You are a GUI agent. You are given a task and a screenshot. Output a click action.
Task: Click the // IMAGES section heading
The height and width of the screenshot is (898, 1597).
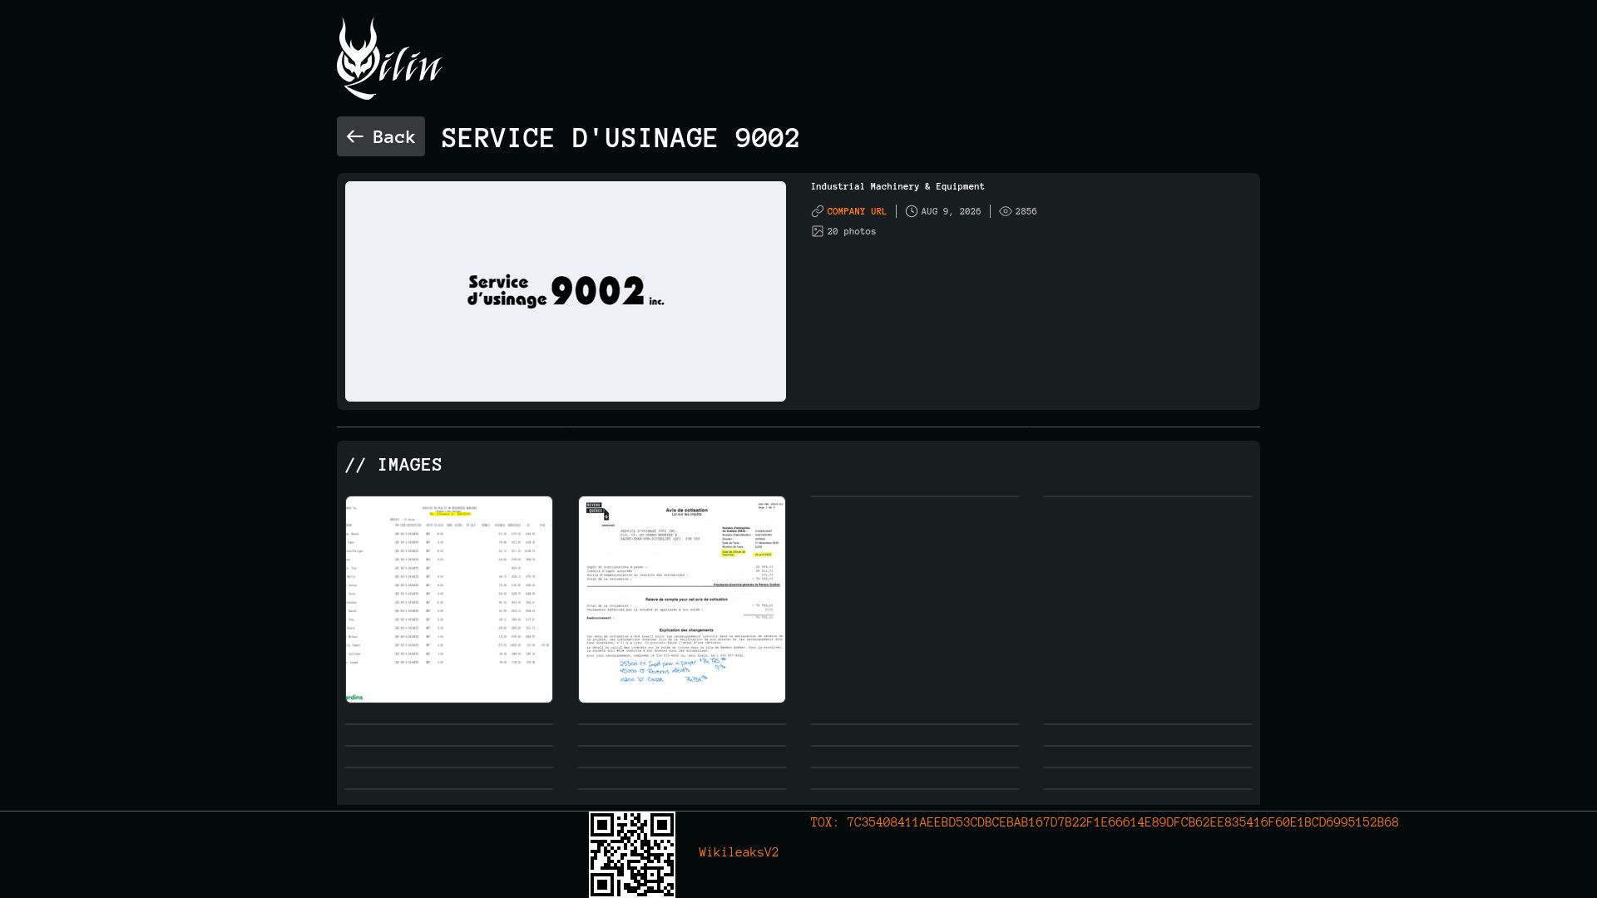(x=393, y=465)
